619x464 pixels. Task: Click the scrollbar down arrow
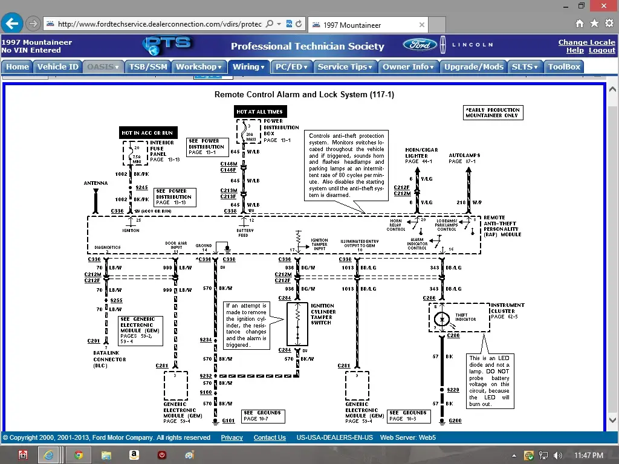(x=612, y=420)
